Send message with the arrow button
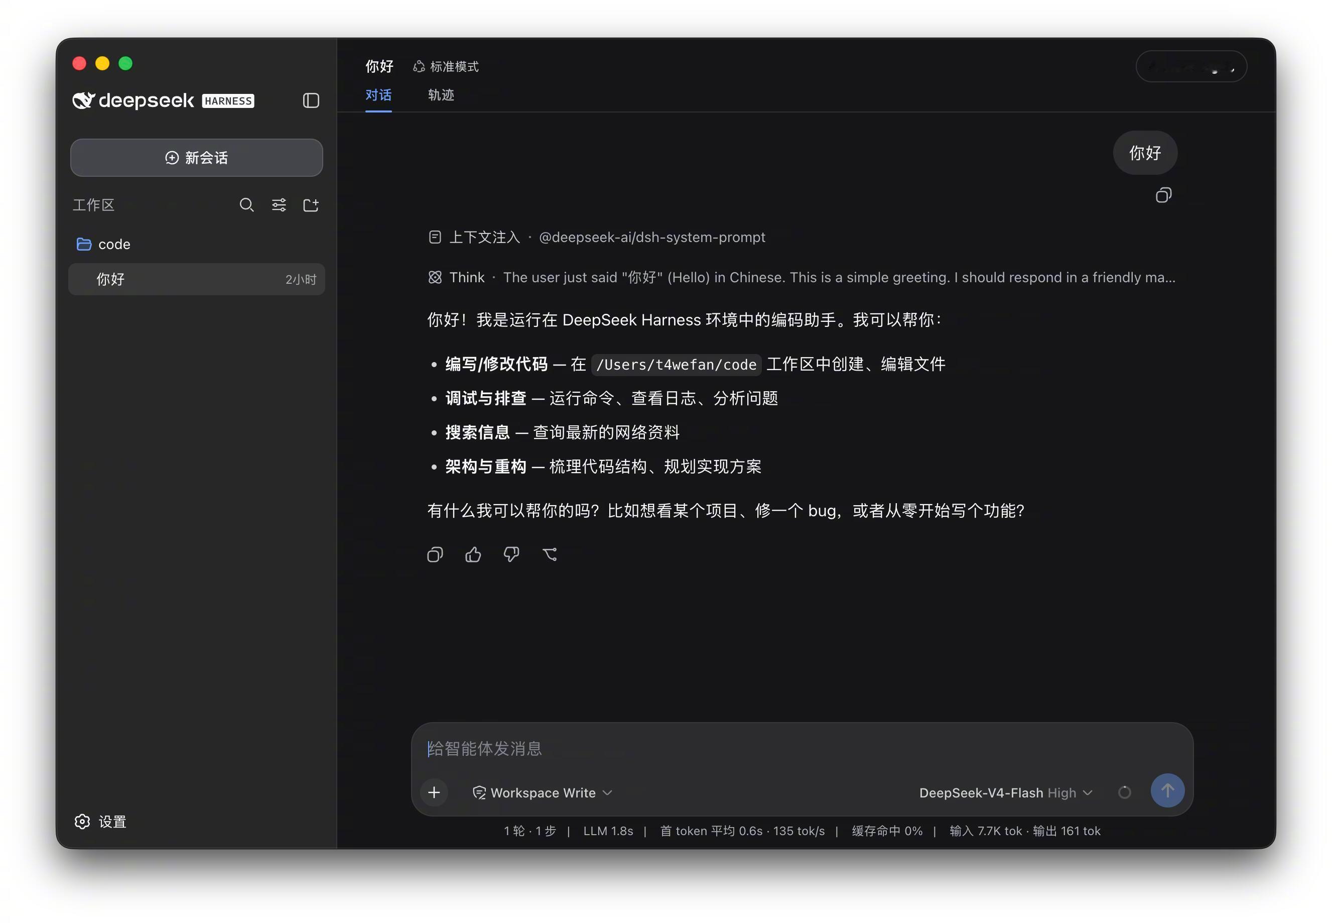 click(1167, 790)
